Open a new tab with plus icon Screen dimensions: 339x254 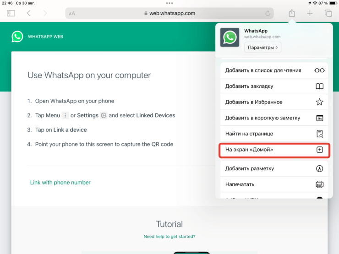[x=310, y=13]
